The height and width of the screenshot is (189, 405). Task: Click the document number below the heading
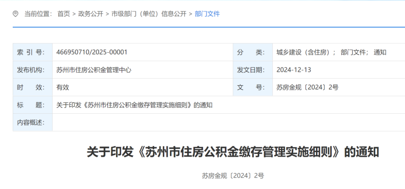click(x=233, y=175)
